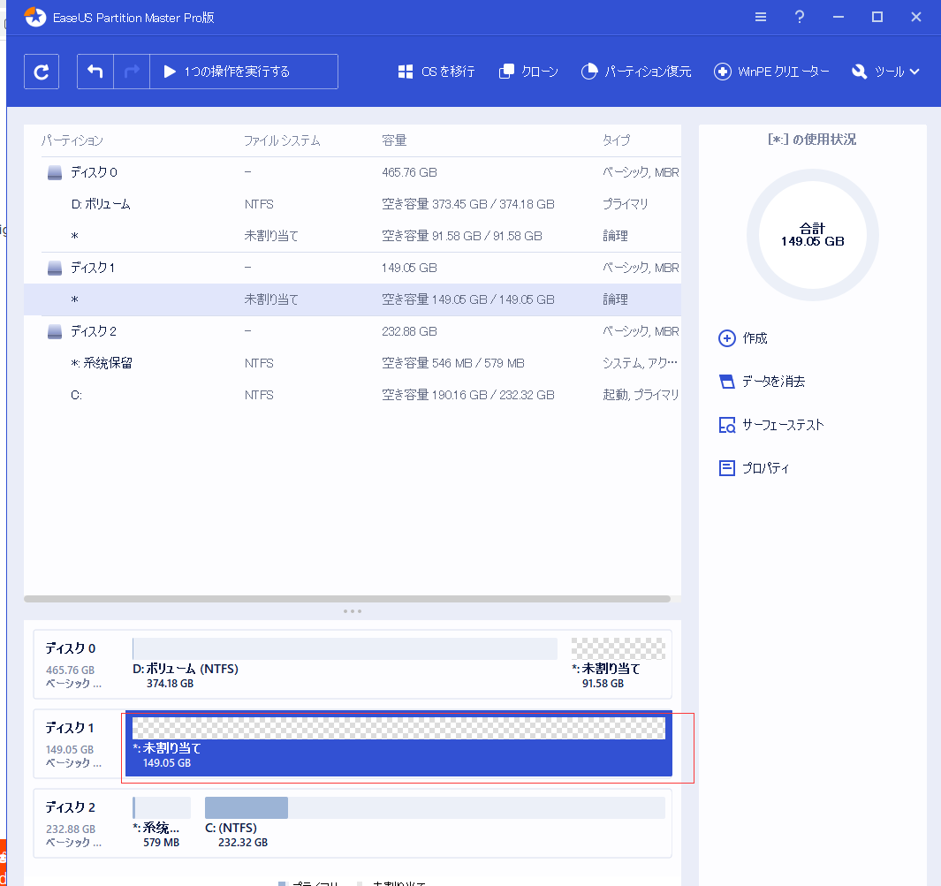Image resolution: width=941 pixels, height=886 pixels.
Task: Click the D: ボリューム partition bar in disk map
Action: coord(345,649)
